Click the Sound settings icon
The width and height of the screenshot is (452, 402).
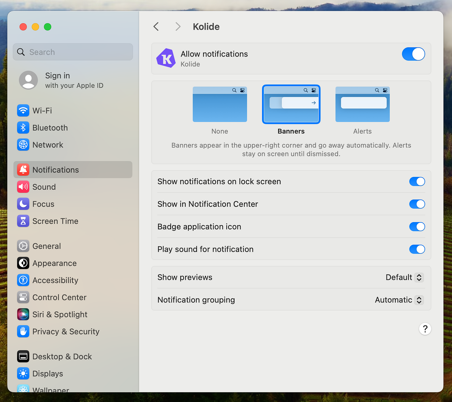(23, 187)
